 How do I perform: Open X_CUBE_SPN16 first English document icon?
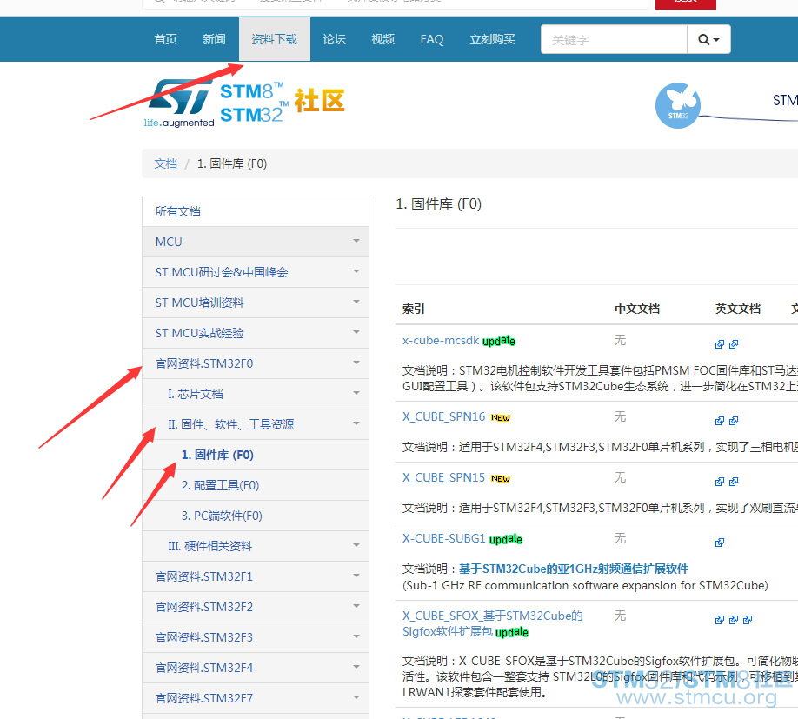coord(719,421)
